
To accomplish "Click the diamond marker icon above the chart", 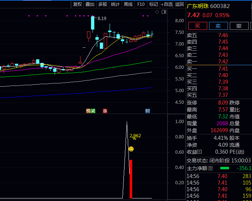I will 157,12.
